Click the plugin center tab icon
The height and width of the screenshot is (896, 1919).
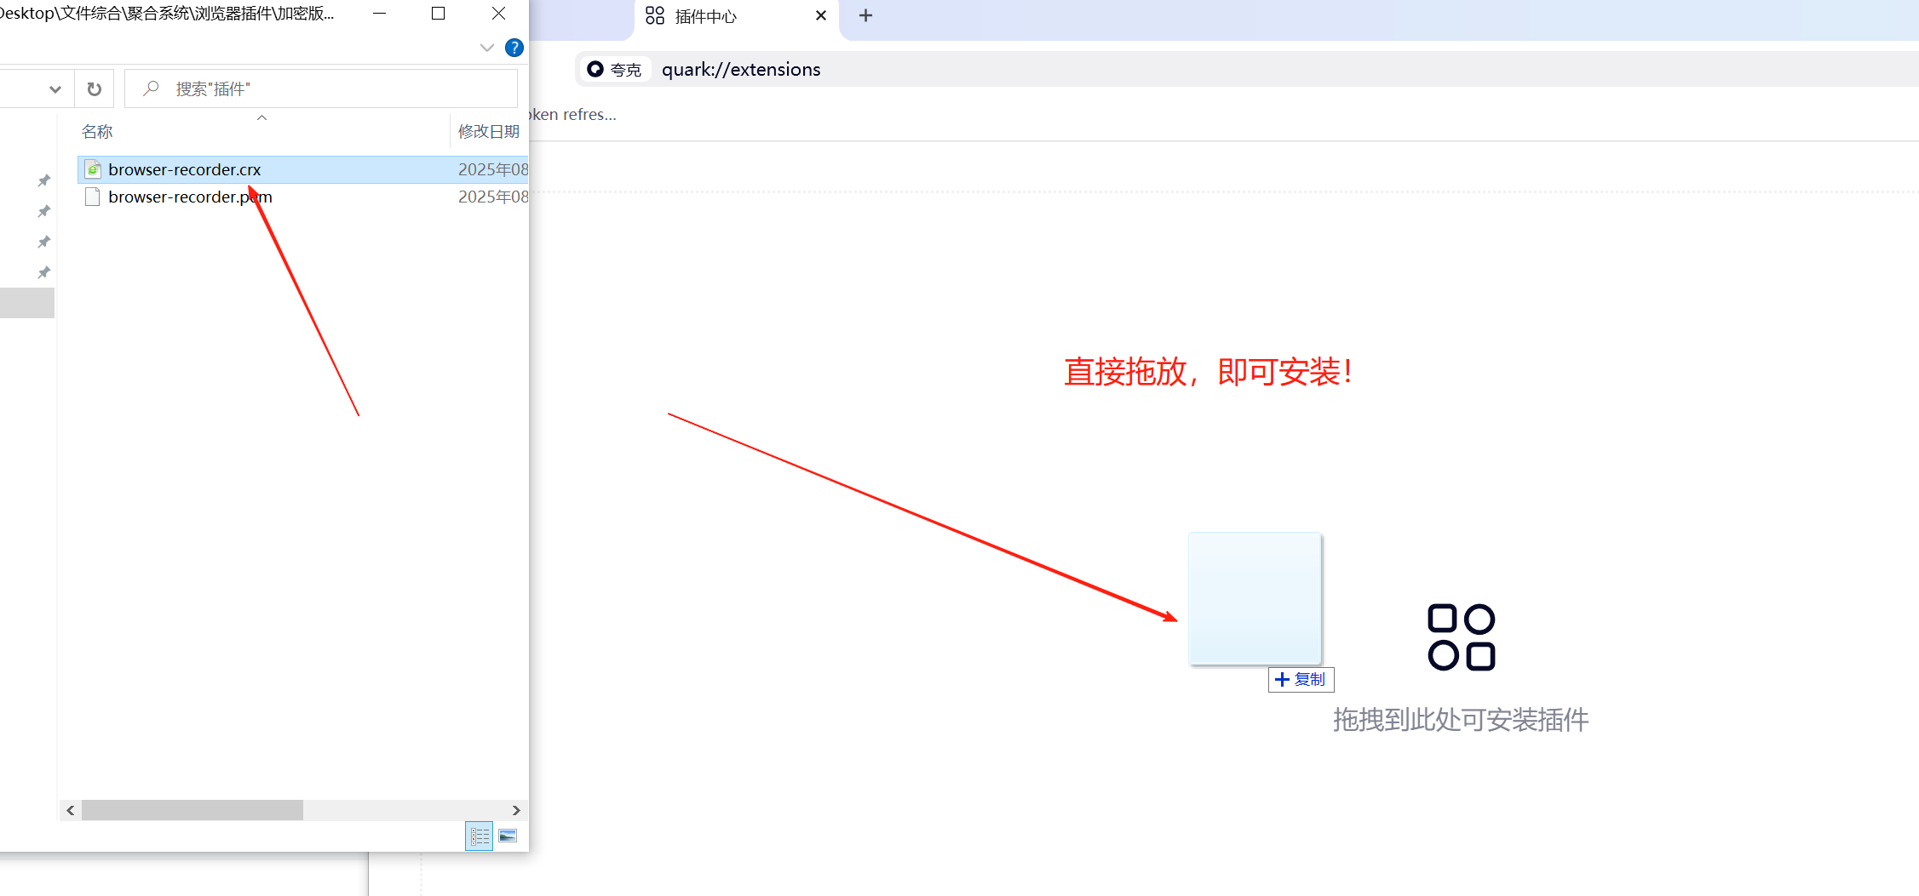pos(655,16)
